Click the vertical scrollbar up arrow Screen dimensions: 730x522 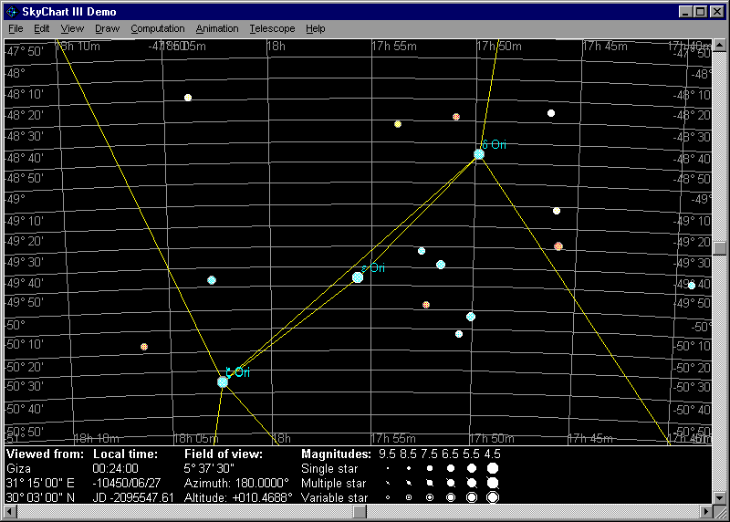point(718,45)
